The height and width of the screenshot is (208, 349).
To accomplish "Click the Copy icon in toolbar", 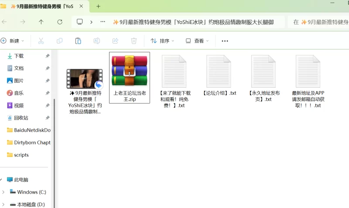I will (59, 41).
